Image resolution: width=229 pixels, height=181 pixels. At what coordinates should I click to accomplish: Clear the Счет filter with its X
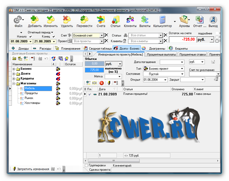106,35
